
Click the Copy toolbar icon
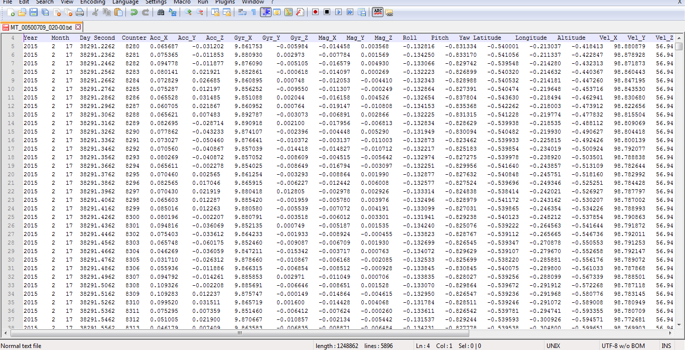[x=106, y=12]
